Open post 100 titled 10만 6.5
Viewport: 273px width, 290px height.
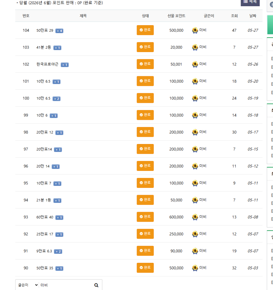click(43, 98)
